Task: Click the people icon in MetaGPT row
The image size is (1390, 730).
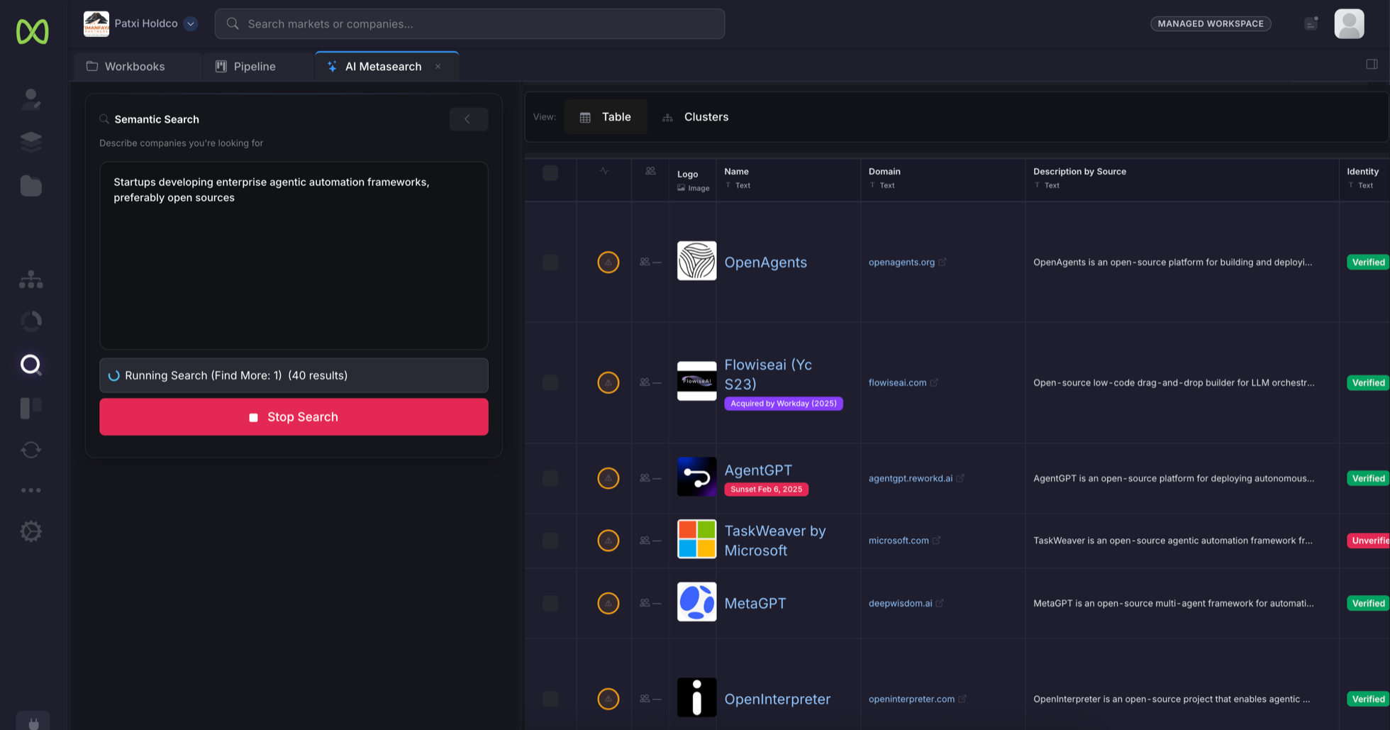Action: tap(645, 603)
